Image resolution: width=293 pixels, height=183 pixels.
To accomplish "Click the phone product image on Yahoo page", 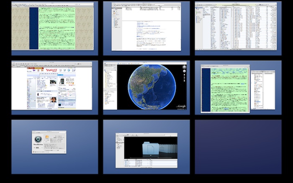I will coord(62,81).
